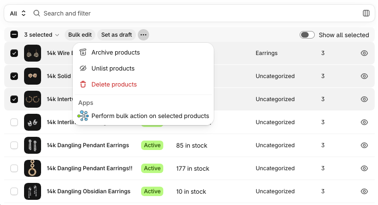Uncheck the 14k Solid product checkbox

tap(14, 76)
